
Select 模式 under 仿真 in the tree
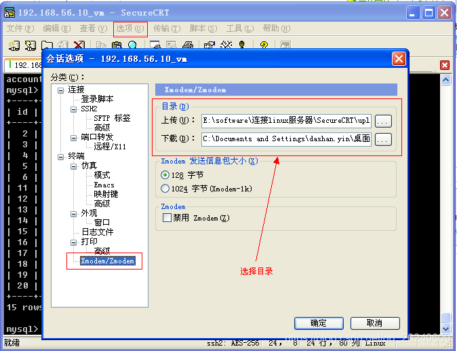click(x=102, y=175)
